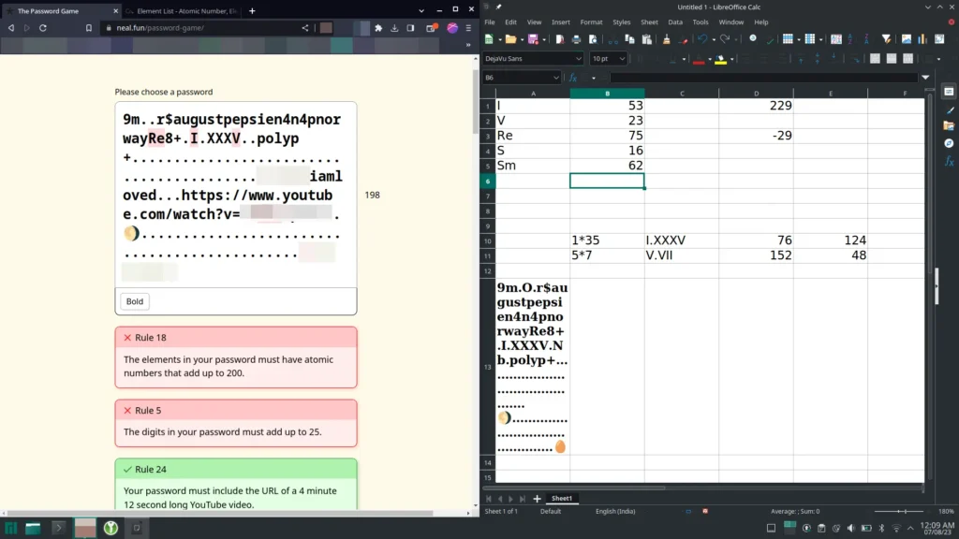The image size is (959, 539).
Task: Open the font size dropdown 10 pt
Action: (622, 59)
